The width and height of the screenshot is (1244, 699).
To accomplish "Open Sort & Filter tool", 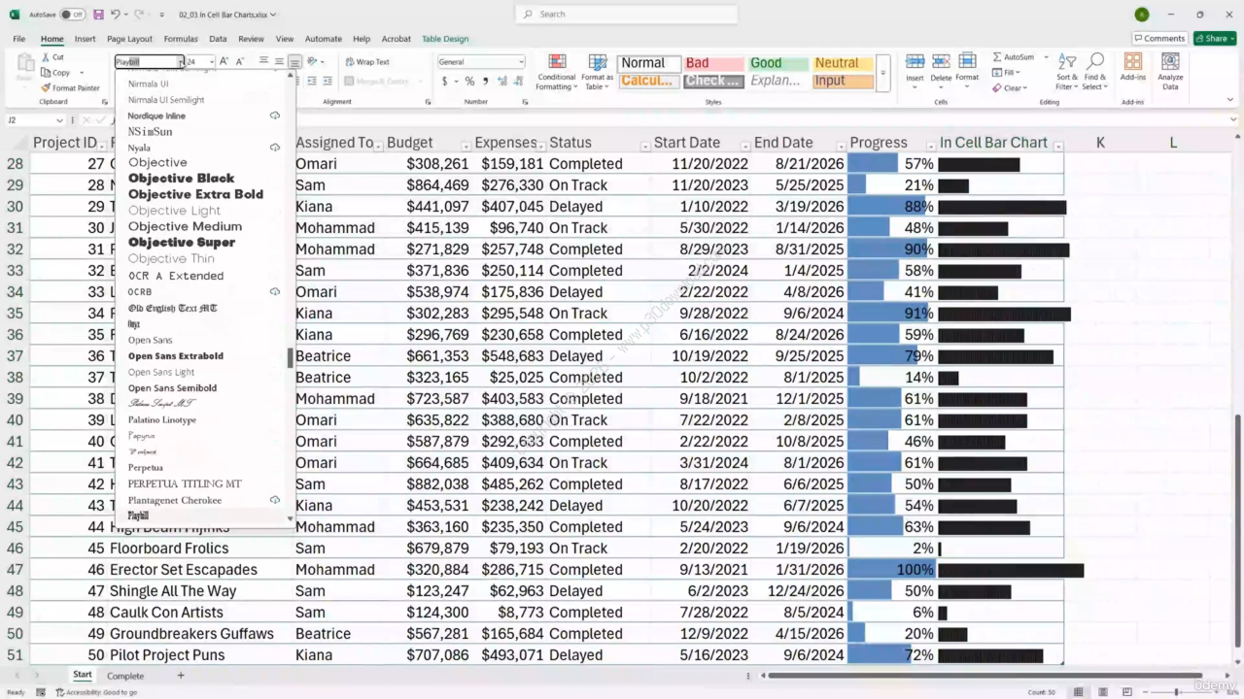I will (x=1067, y=62).
